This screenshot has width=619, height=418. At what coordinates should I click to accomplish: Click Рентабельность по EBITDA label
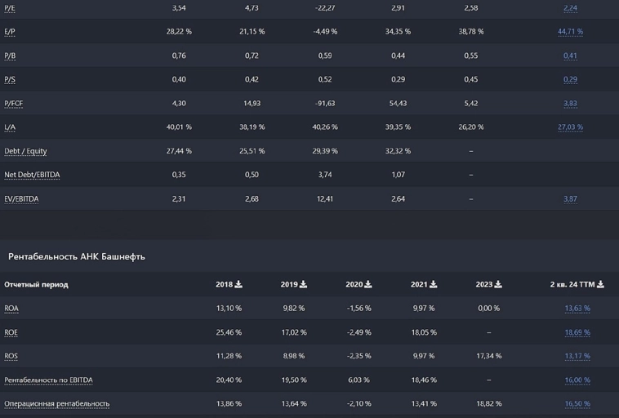[x=48, y=380]
